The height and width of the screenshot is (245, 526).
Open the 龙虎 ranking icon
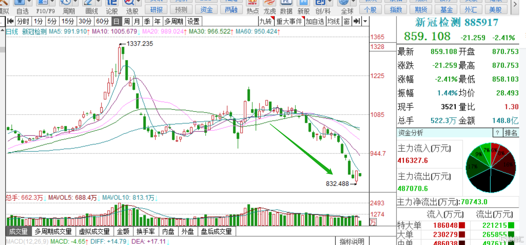tap(269, 2)
